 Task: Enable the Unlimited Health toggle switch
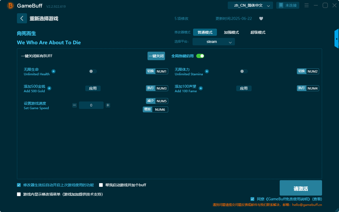93,71
